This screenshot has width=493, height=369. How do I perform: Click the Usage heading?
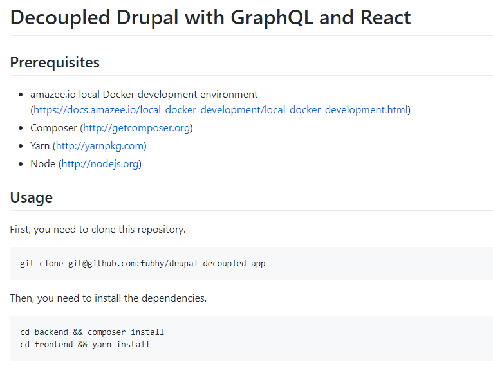pyautogui.click(x=32, y=197)
